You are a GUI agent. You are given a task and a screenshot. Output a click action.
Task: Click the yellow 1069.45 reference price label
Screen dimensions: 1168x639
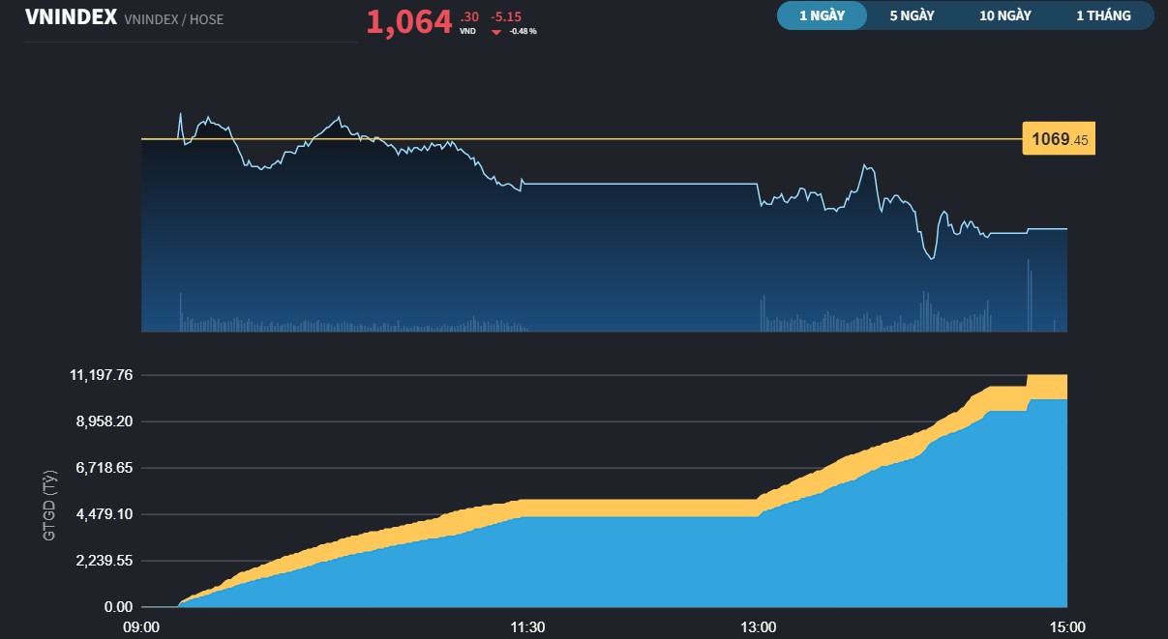coord(1058,138)
